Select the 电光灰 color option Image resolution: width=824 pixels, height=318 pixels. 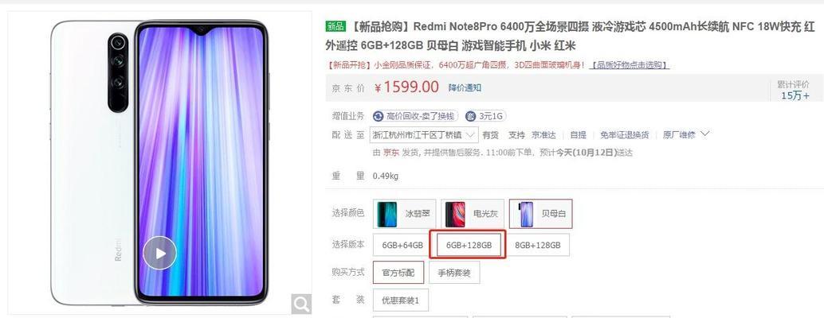pos(472,215)
